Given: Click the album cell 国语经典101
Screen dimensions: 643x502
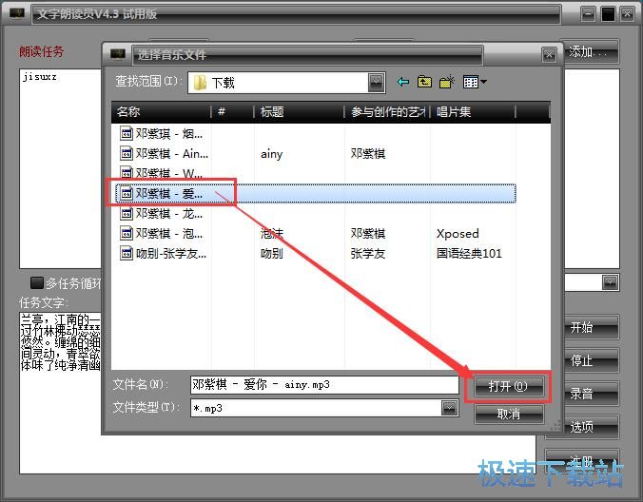Looking at the screenshot, I should 469,253.
